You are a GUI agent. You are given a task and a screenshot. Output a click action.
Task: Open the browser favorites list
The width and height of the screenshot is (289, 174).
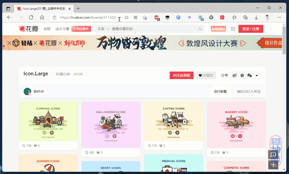[x=234, y=18]
